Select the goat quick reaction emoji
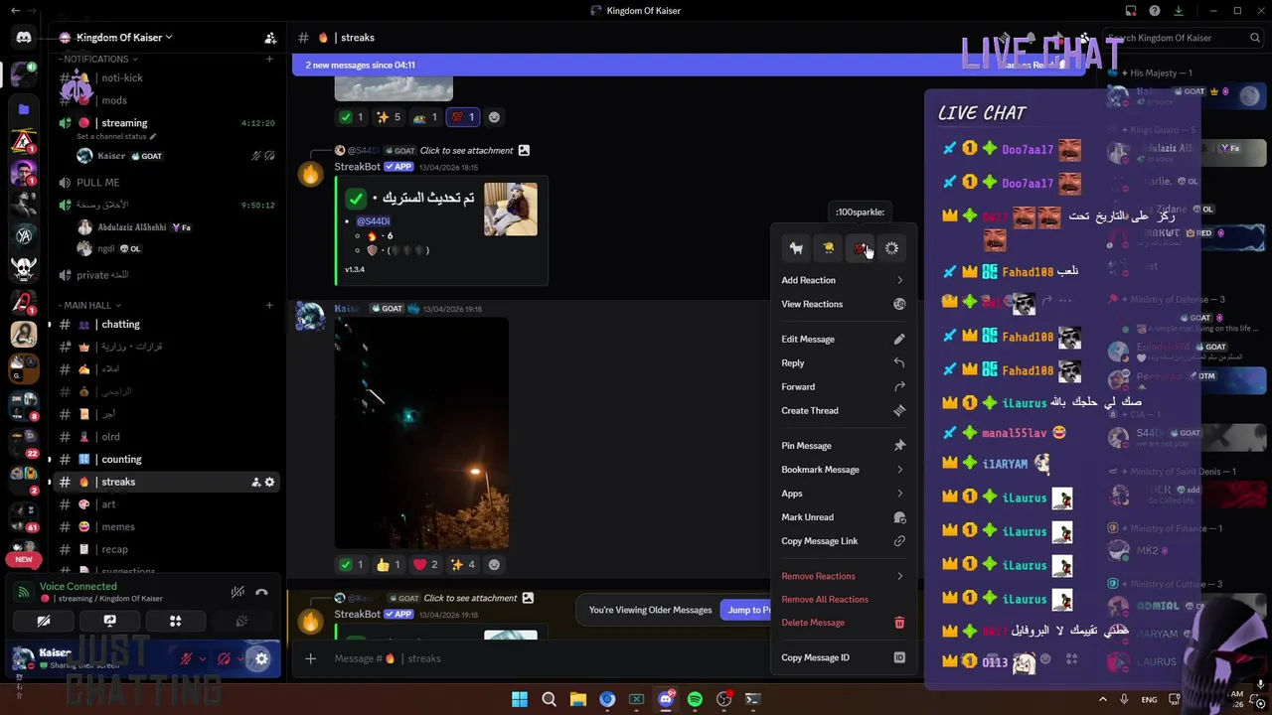This screenshot has height=715, width=1272. coord(796,248)
